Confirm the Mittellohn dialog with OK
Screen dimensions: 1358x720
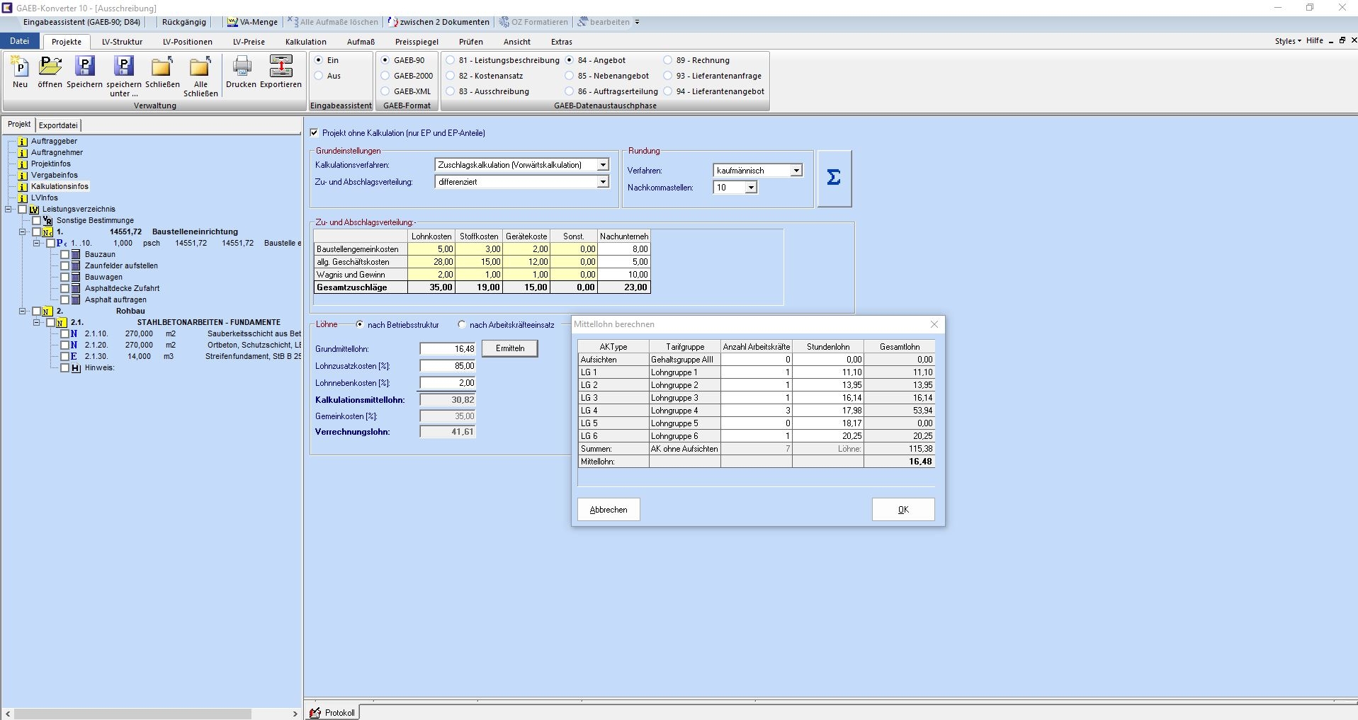tap(902, 510)
